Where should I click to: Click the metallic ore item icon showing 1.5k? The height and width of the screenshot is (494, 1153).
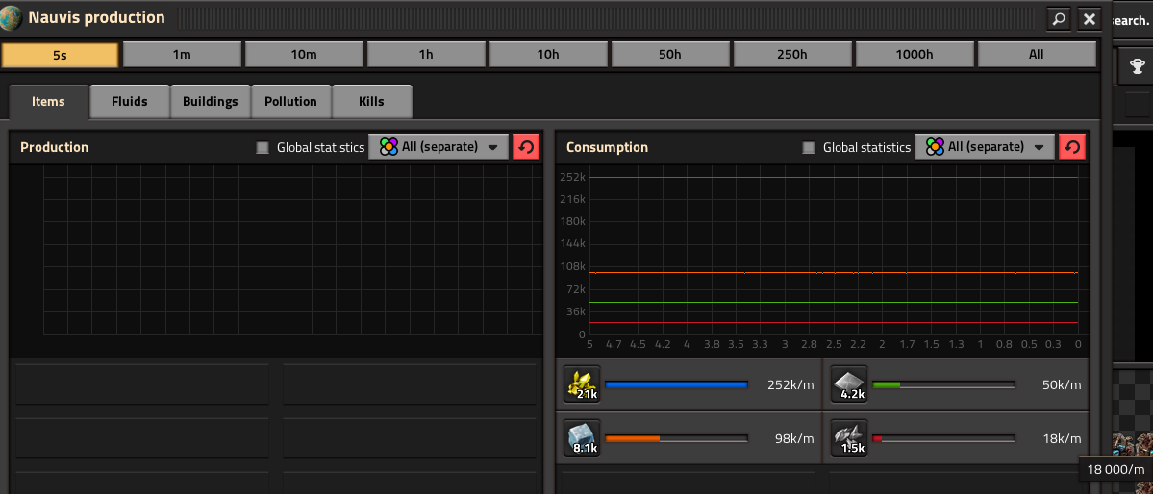point(849,438)
